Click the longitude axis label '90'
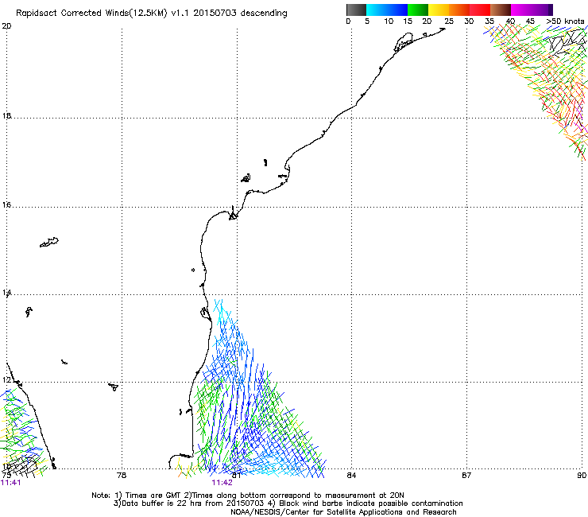Image resolution: width=588 pixels, height=517 pixels. pos(582,476)
